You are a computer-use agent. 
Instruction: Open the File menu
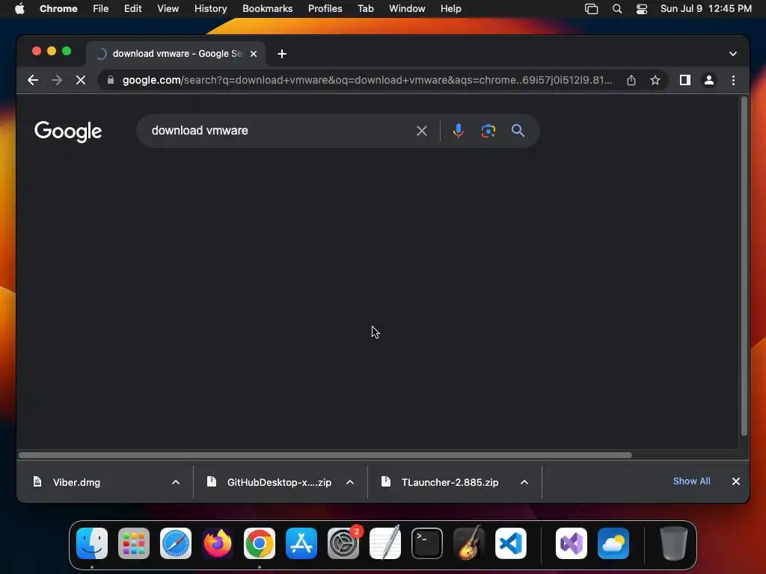[101, 9]
